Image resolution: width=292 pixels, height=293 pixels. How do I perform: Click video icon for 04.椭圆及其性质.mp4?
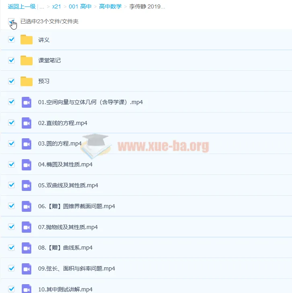pos(27,165)
